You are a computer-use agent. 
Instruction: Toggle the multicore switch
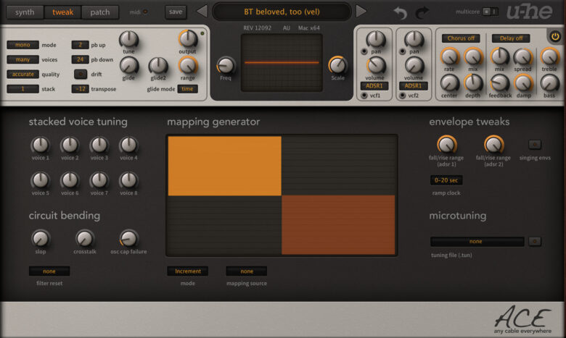(x=491, y=12)
